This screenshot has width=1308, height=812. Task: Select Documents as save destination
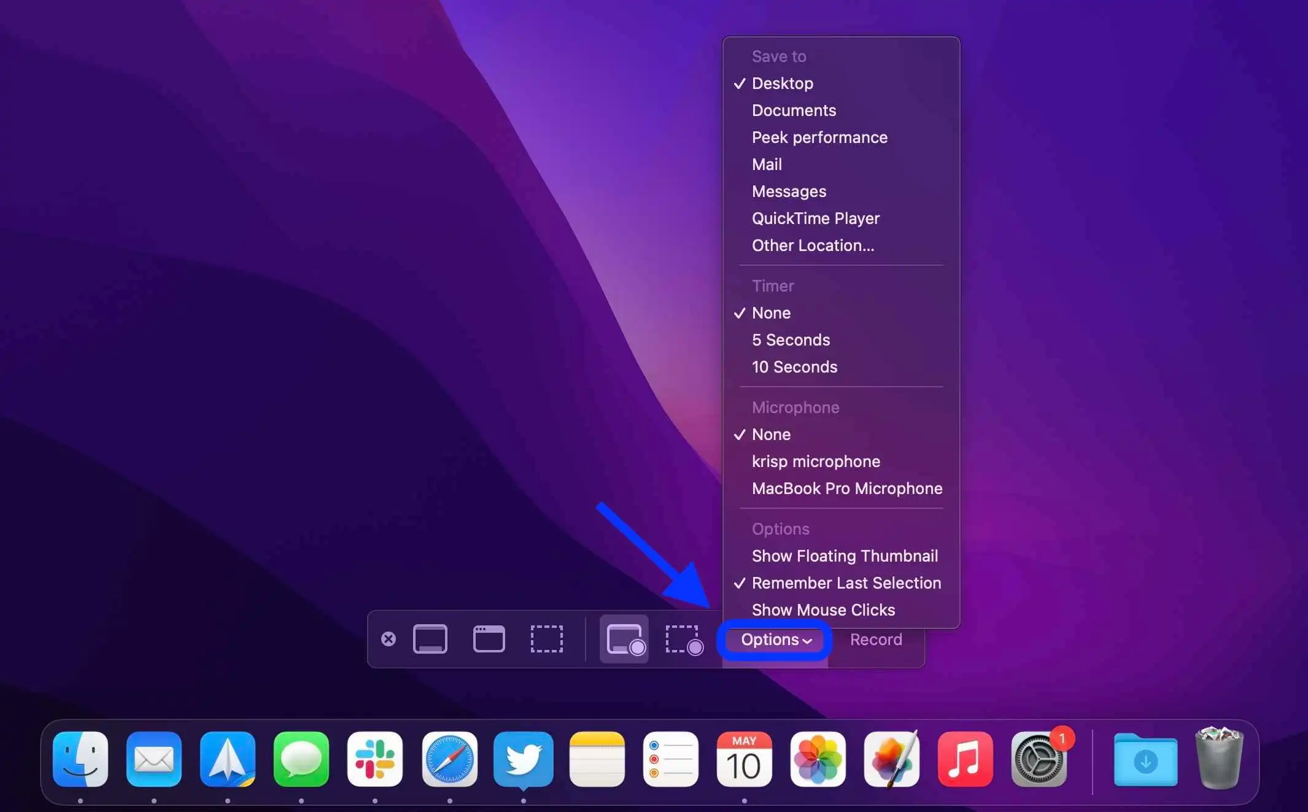coord(794,110)
